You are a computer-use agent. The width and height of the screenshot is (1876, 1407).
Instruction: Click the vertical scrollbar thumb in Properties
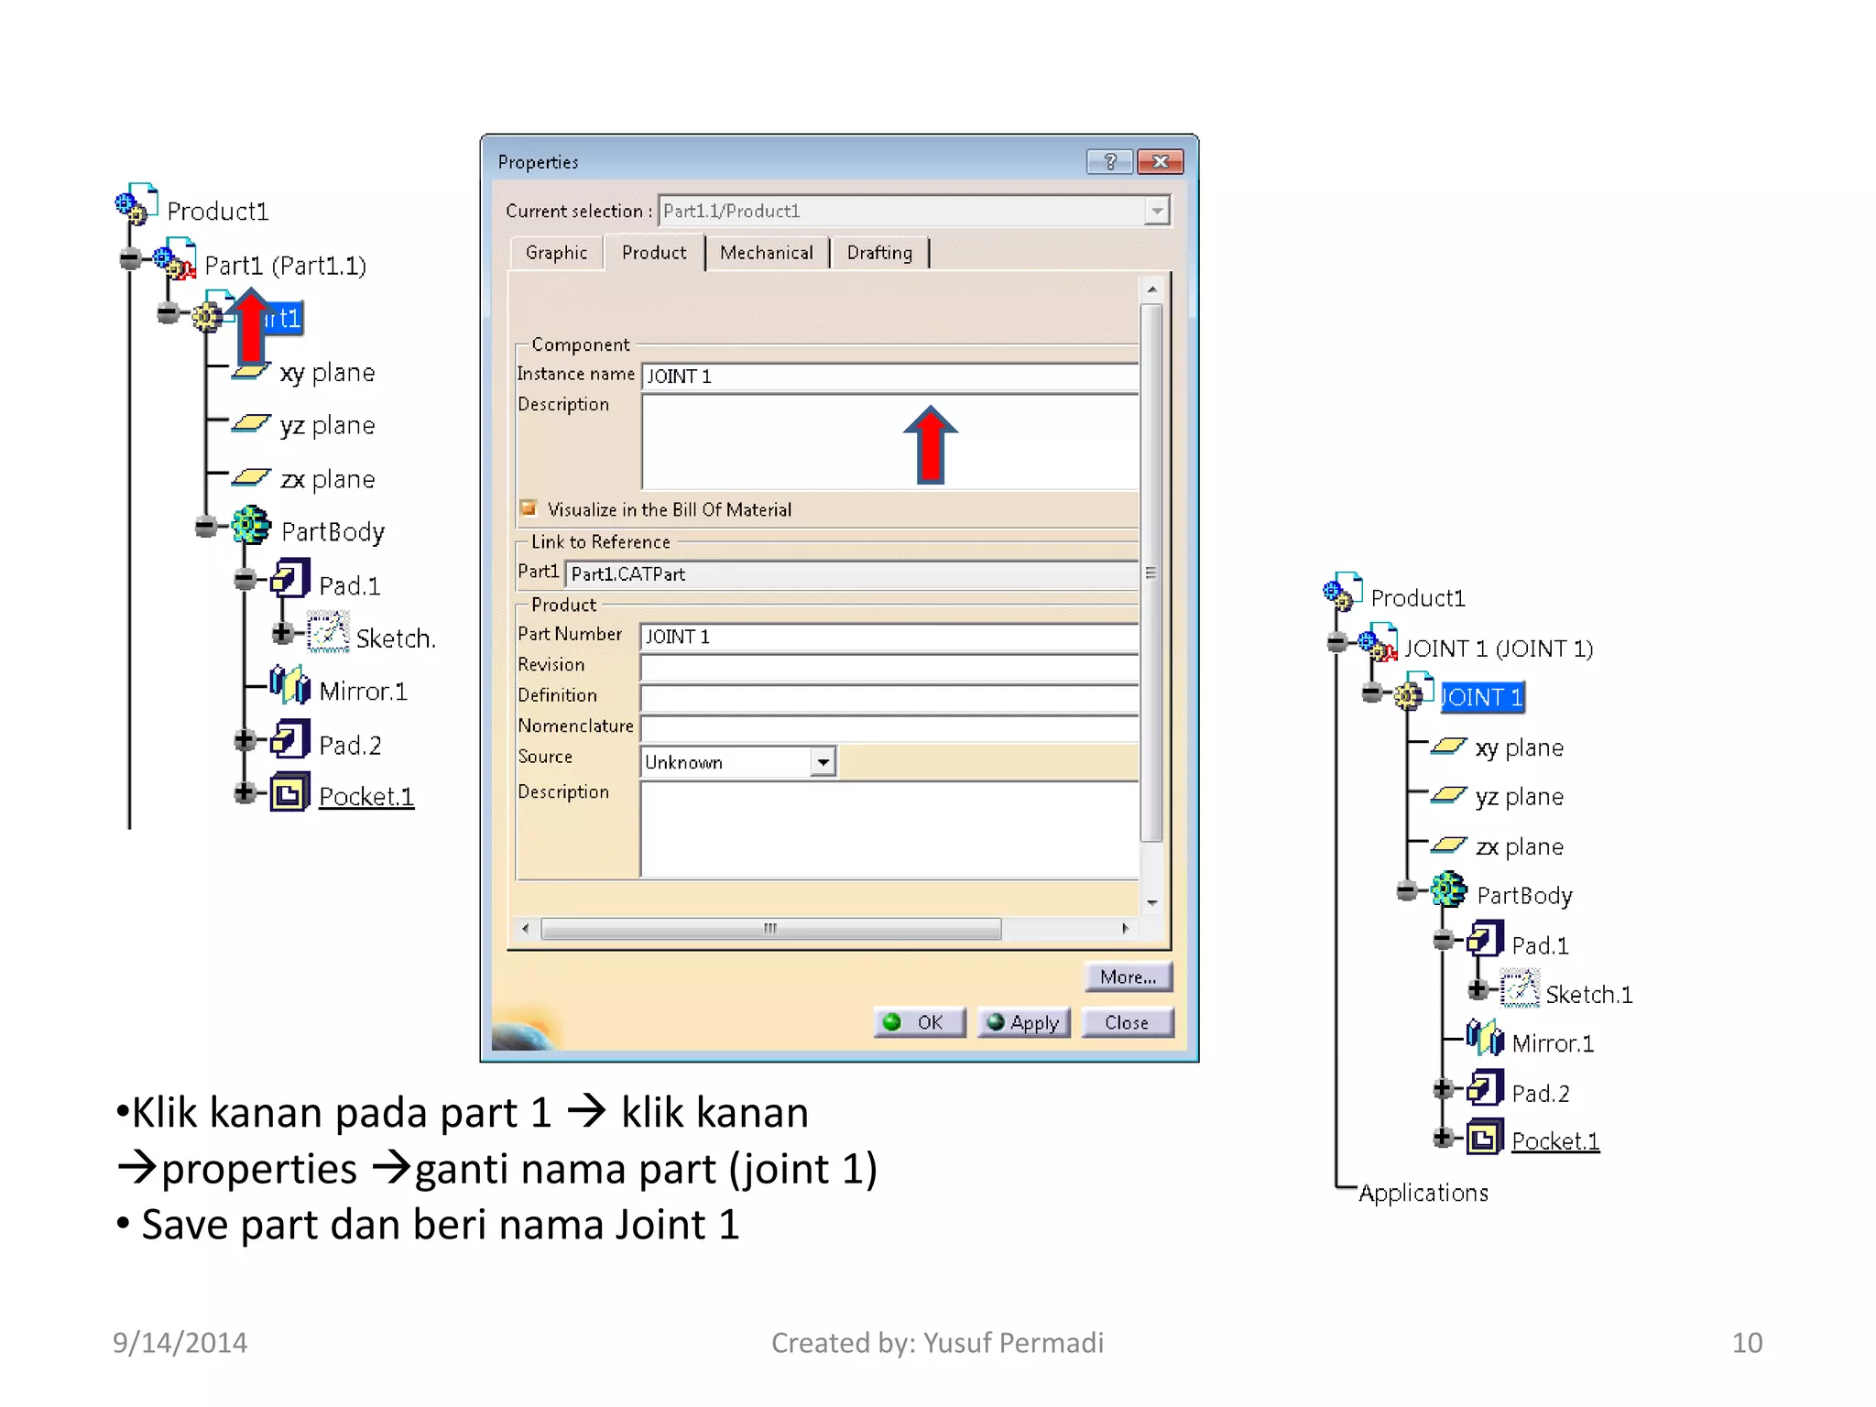pyautogui.click(x=1151, y=573)
